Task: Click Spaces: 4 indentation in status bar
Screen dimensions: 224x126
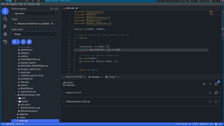Action: click(204, 124)
